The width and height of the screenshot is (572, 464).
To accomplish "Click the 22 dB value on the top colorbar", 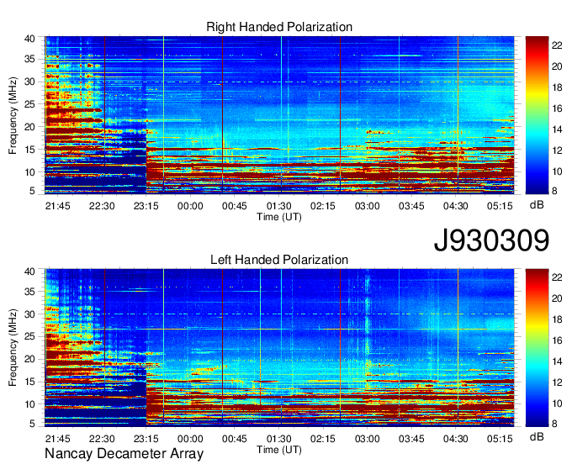I will click(557, 45).
